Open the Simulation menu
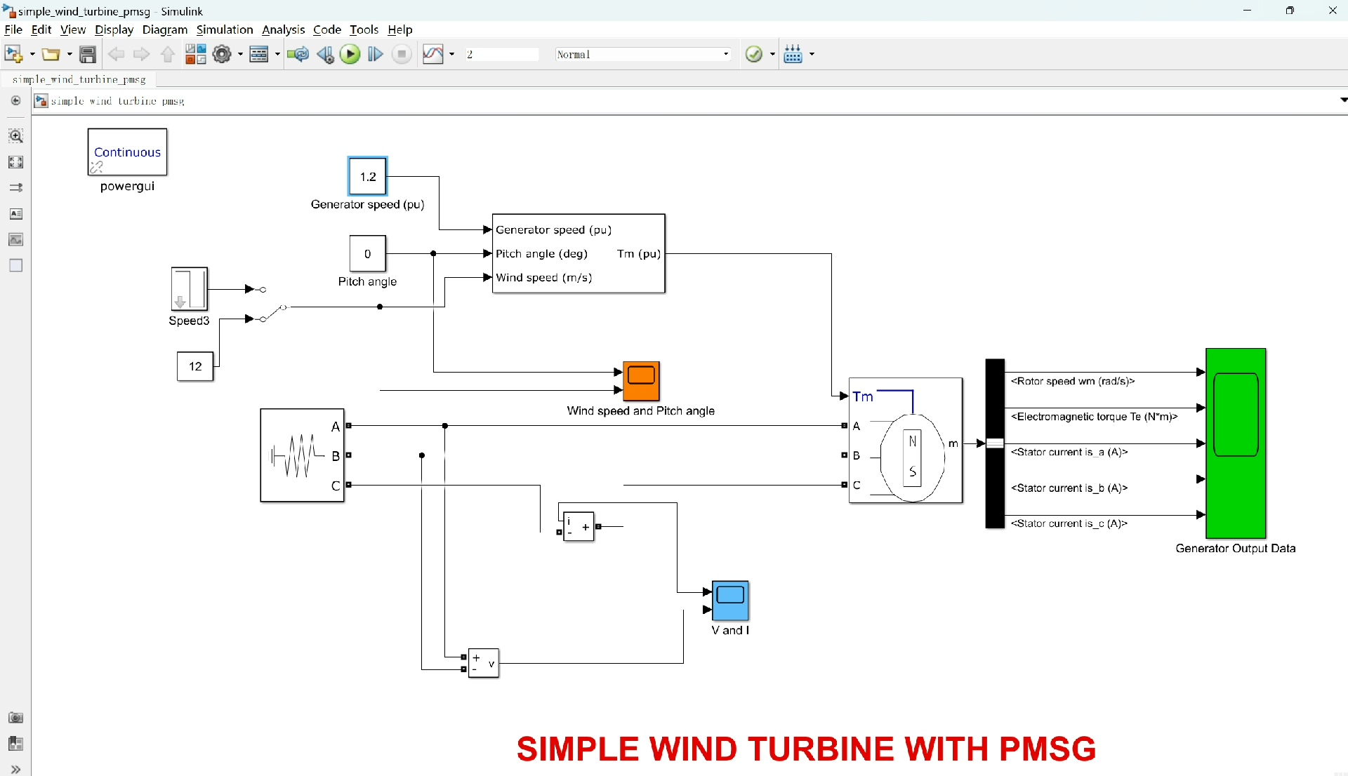Viewport: 1348px width, 776px height. pyautogui.click(x=224, y=29)
